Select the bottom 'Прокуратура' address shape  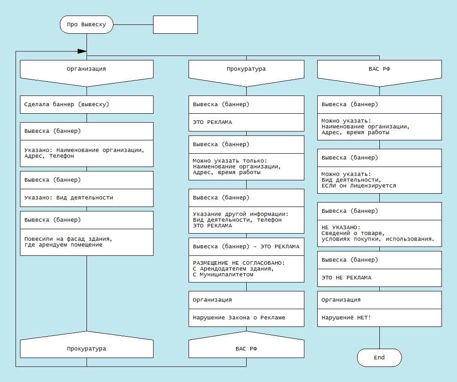[x=87, y=348]
